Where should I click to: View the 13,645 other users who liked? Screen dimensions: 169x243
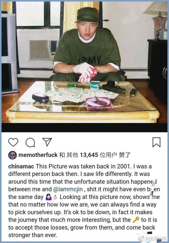(89, 155)
